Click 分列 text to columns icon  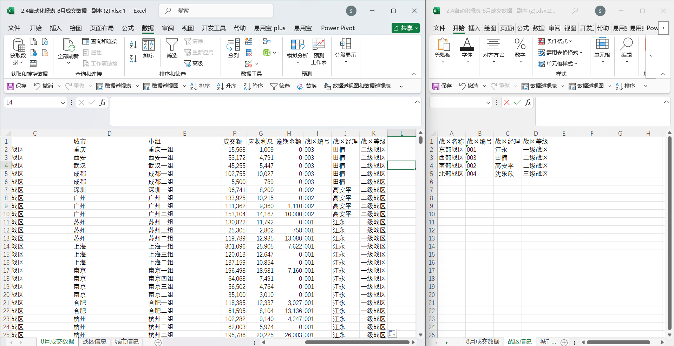coord(233,48)
